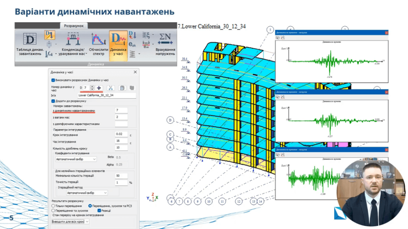Click the XYZ axis orientation gizmo
The image size is (408, 229).
point(153,198)
